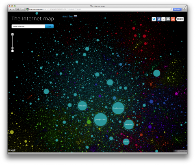Viewport: 195px width, 165px height.
Task: Share the map on Twitter
Action: 154,19
